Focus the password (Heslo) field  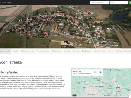(119, 3)
